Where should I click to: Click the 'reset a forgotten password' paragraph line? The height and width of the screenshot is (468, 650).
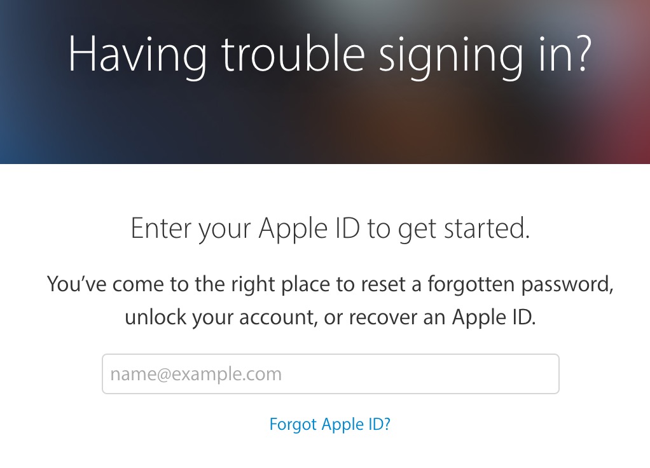(330, 284)
